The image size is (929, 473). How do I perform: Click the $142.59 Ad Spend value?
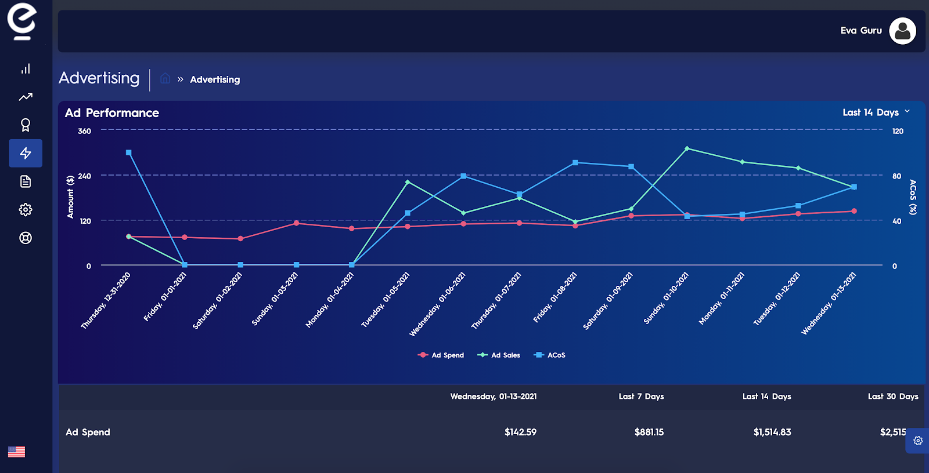pyautogui.click(x=520, y=432)
